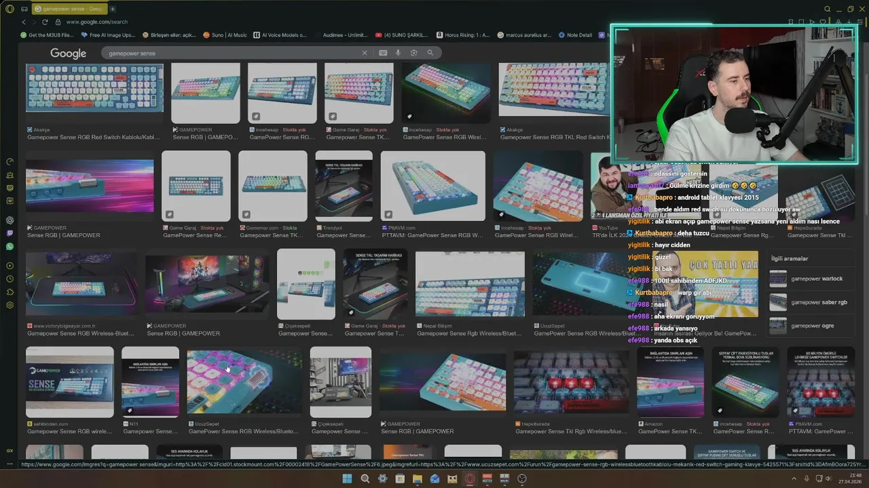Open the UcuzSepet pink keycaps close-up image

point(244,382)
